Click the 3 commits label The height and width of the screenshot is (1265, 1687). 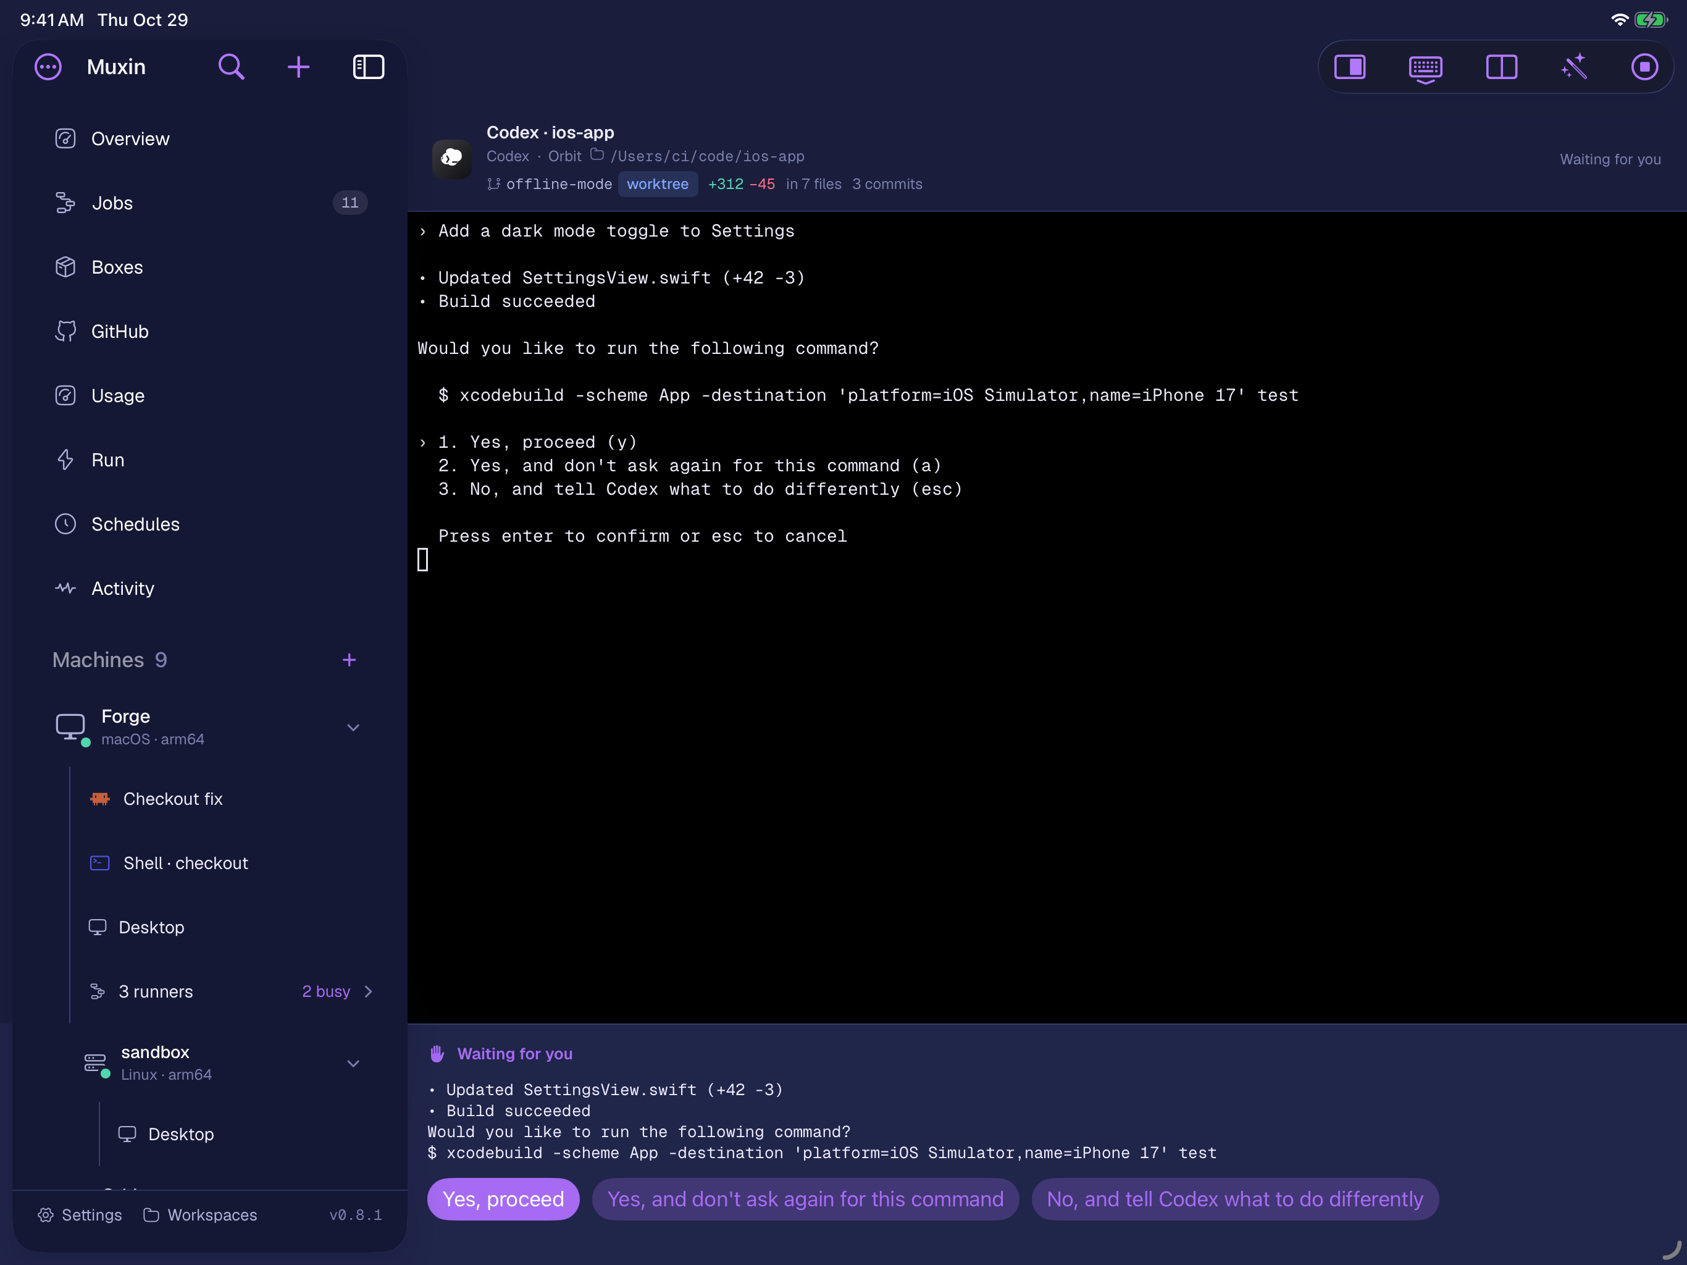pyautogui.click(x=887, y=184)
